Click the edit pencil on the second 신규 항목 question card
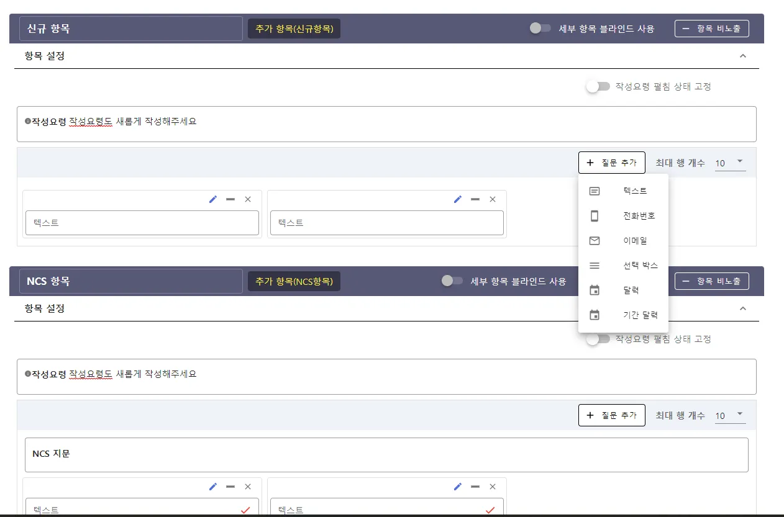This screenshot has width=784, height=517. pyautogui.click(x=458, y=199)
